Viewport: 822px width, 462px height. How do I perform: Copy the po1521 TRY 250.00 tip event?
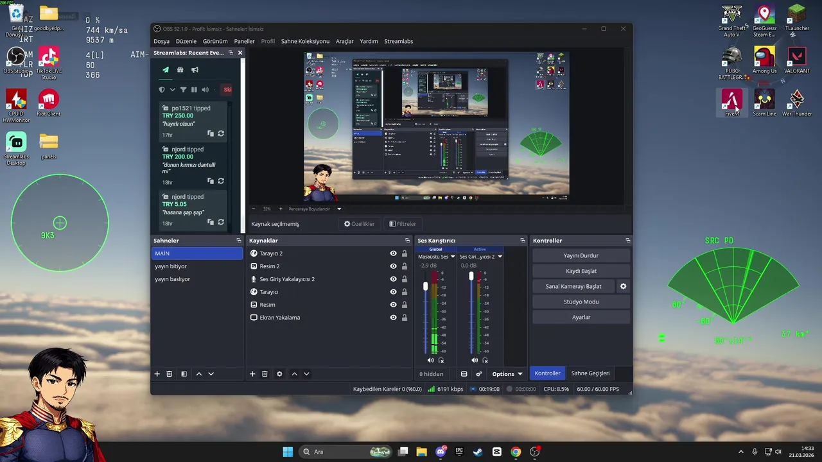(x=210, y=133)
